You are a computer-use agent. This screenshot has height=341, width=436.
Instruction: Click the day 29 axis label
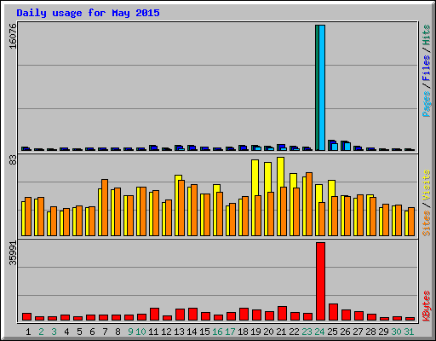coord(383,332)
